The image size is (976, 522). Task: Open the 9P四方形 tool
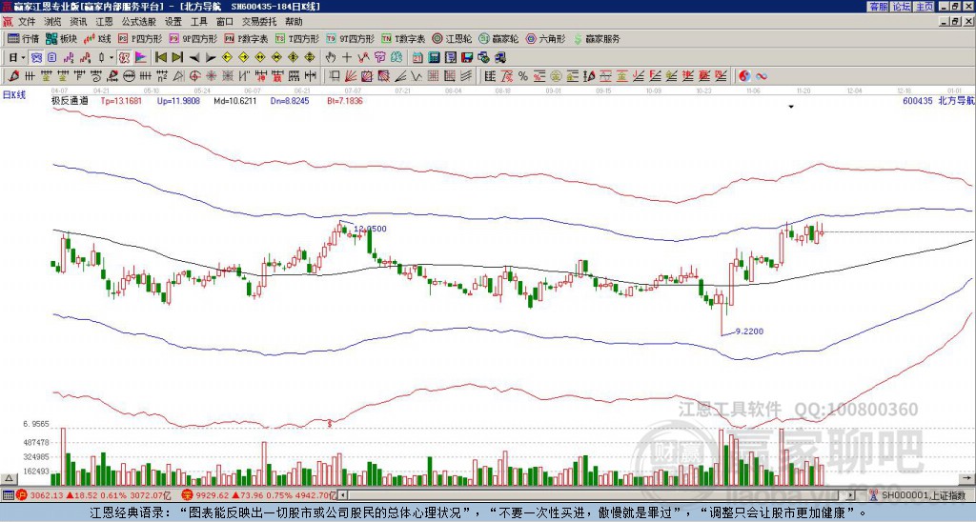(193, 38)
